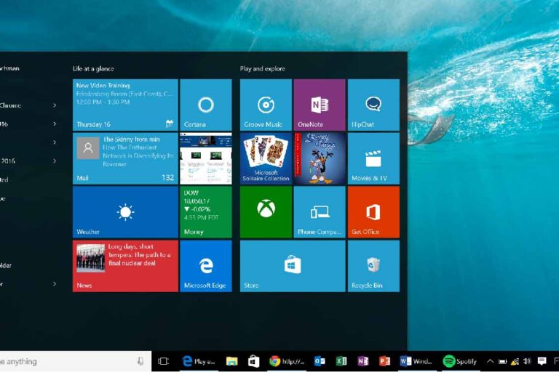This screenshot has height=372, width=559.
Task: Expand the bottom left-menu item arrow
Action: [x=55, y=284]
